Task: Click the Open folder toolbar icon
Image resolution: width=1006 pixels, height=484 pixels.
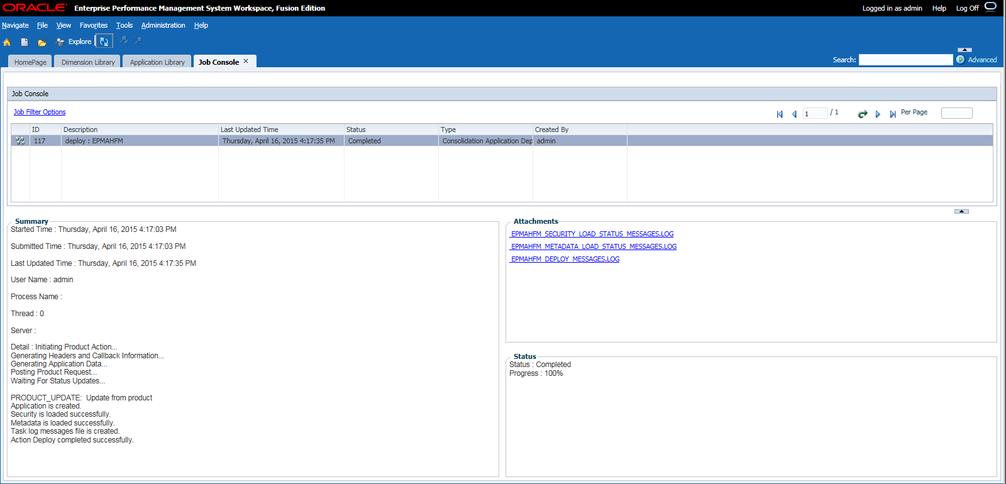Action: [x=41, y=43]
